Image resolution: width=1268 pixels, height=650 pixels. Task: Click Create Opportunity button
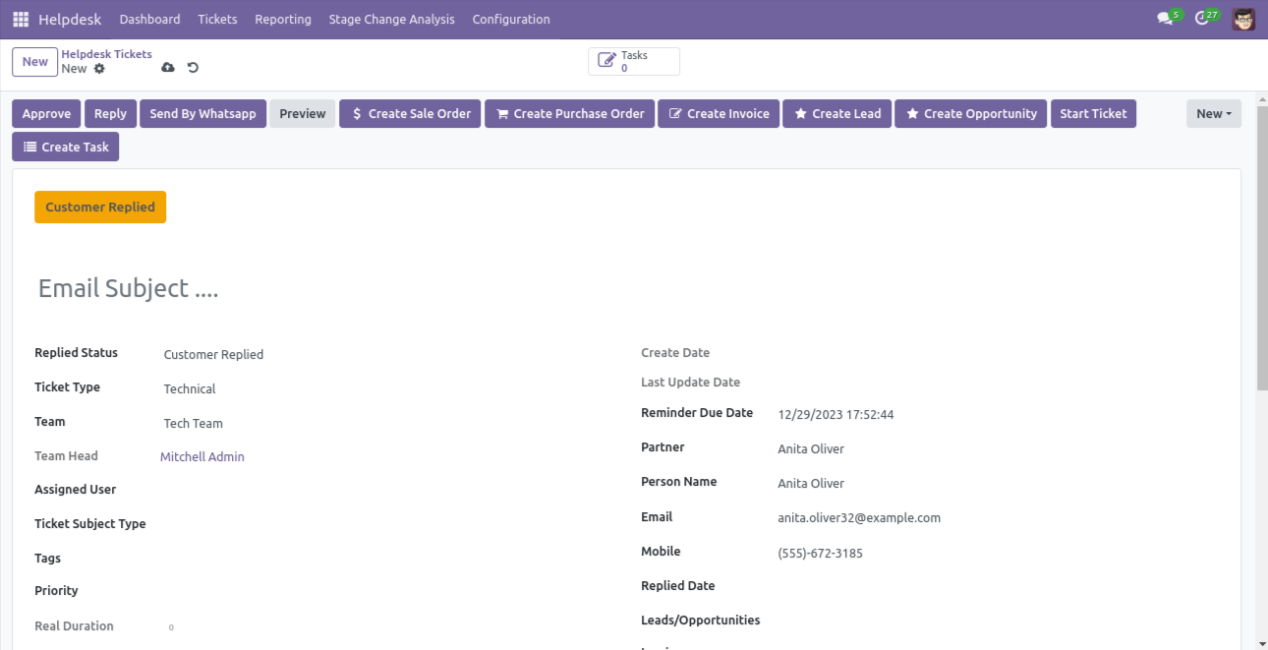[x=971, y=114]
